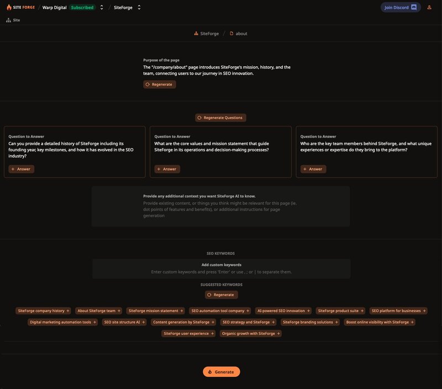Select the Site icon in the sidebar
This screenshot has width=442, height=389.
(x=8, y=20)
